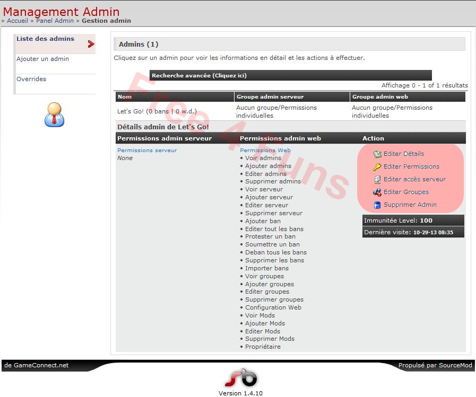This screenshot has height=397, width=476.
Task: Click the Nom column header
Action: tap(125, 96)
